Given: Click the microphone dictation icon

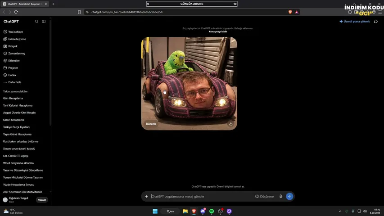Looking at the screenshot, I should tap(281, 196).
